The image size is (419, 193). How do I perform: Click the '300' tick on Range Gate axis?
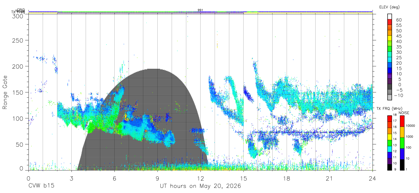tap(18, 16)
